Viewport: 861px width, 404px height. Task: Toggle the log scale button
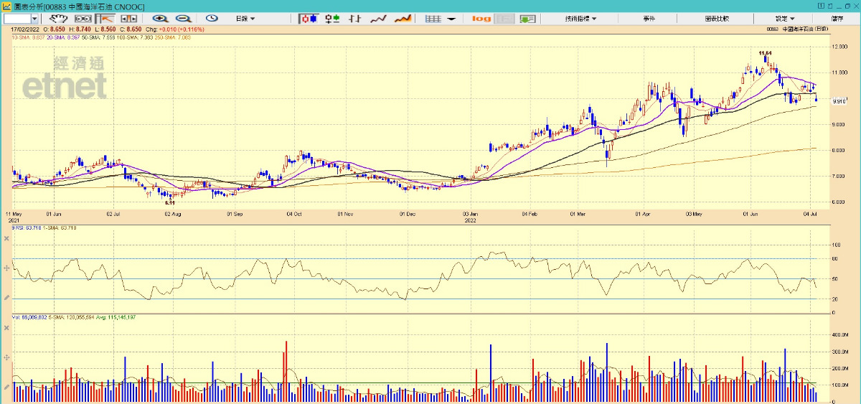coord(481,19)
